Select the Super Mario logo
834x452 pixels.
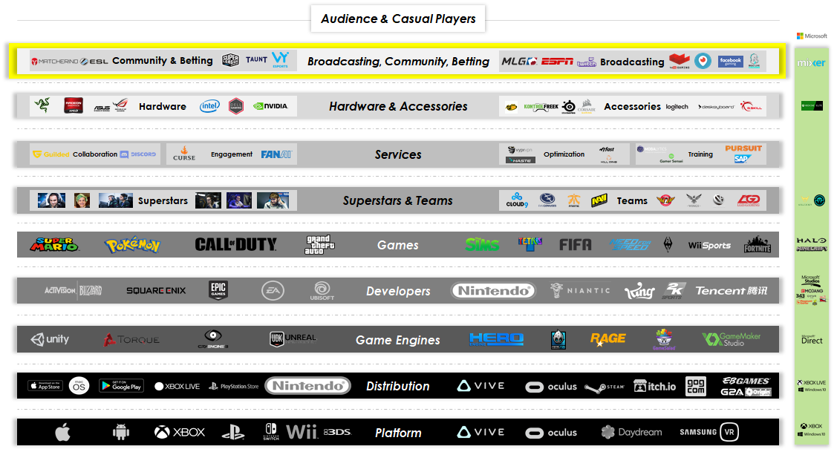coord(54,245)
